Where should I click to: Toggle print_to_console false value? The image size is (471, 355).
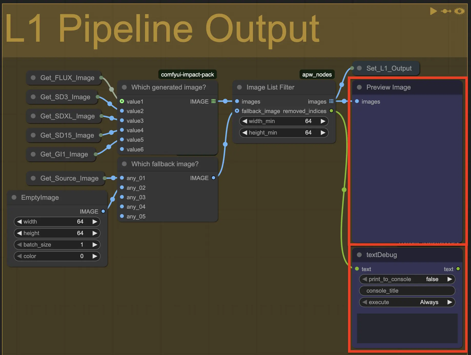pos(432,279)
